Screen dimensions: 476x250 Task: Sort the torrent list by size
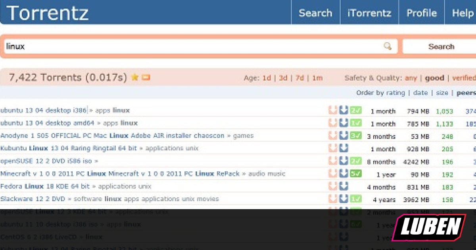pyautogui.click(x=442, y=93)
